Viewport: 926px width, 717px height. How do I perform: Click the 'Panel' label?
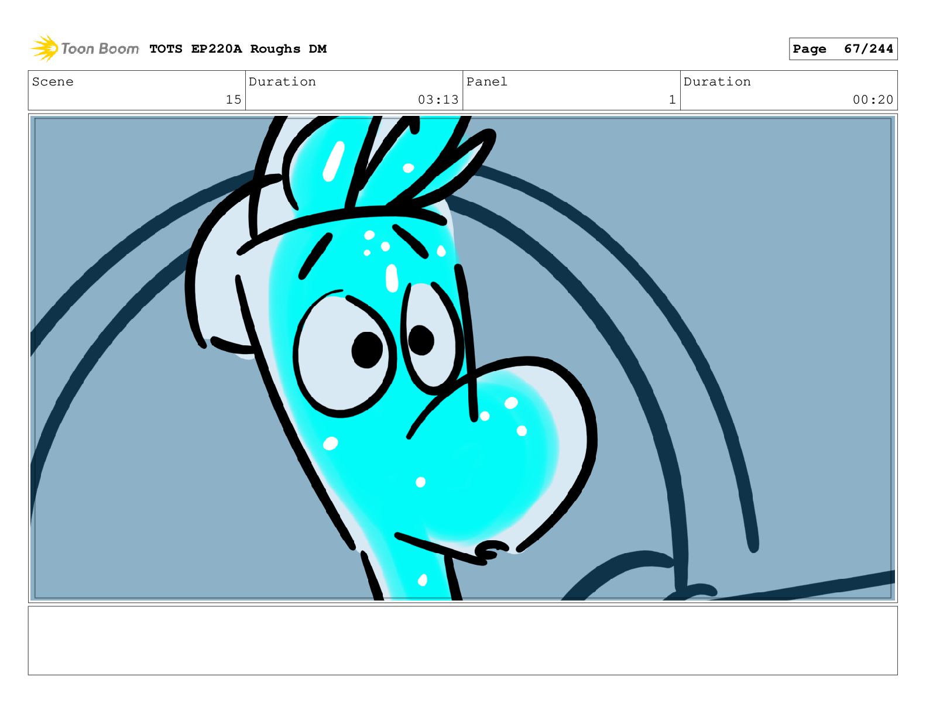pyautogui.click(x=486, y=82)
